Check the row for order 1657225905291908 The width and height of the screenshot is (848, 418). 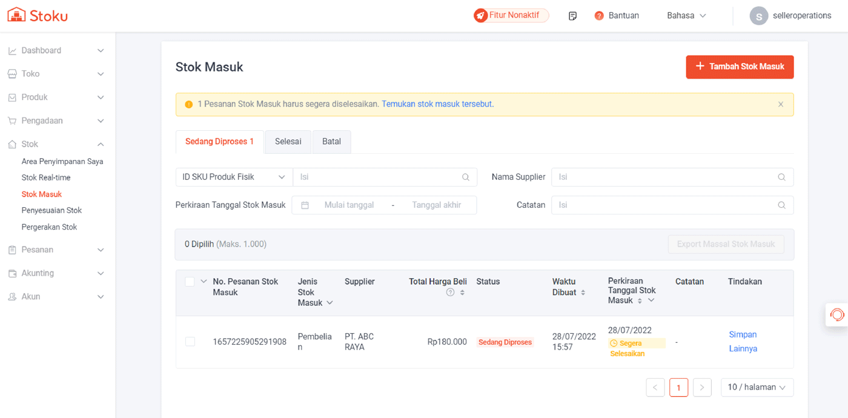190,342
